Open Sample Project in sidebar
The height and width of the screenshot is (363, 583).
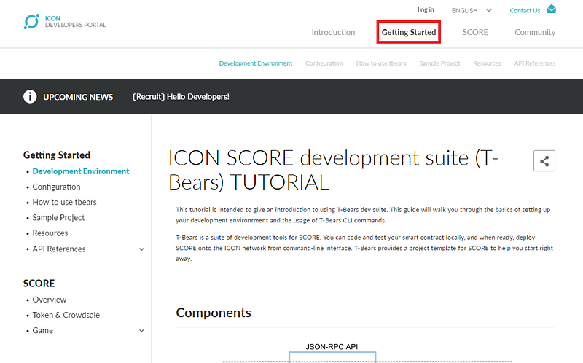coord(58,217)
